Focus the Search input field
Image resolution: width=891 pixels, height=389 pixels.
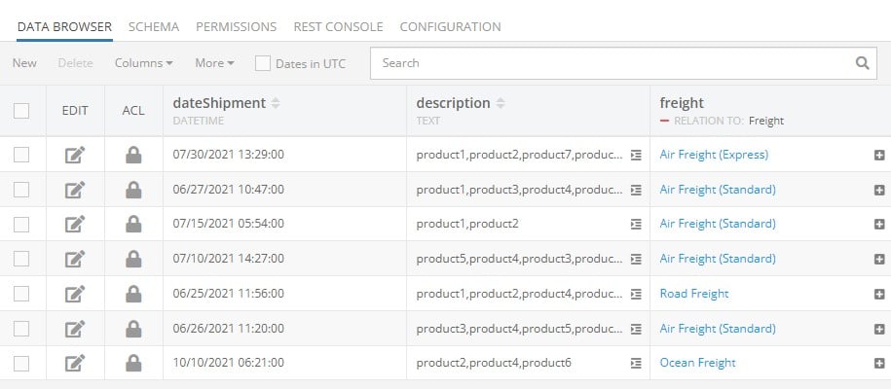(616, 63)
